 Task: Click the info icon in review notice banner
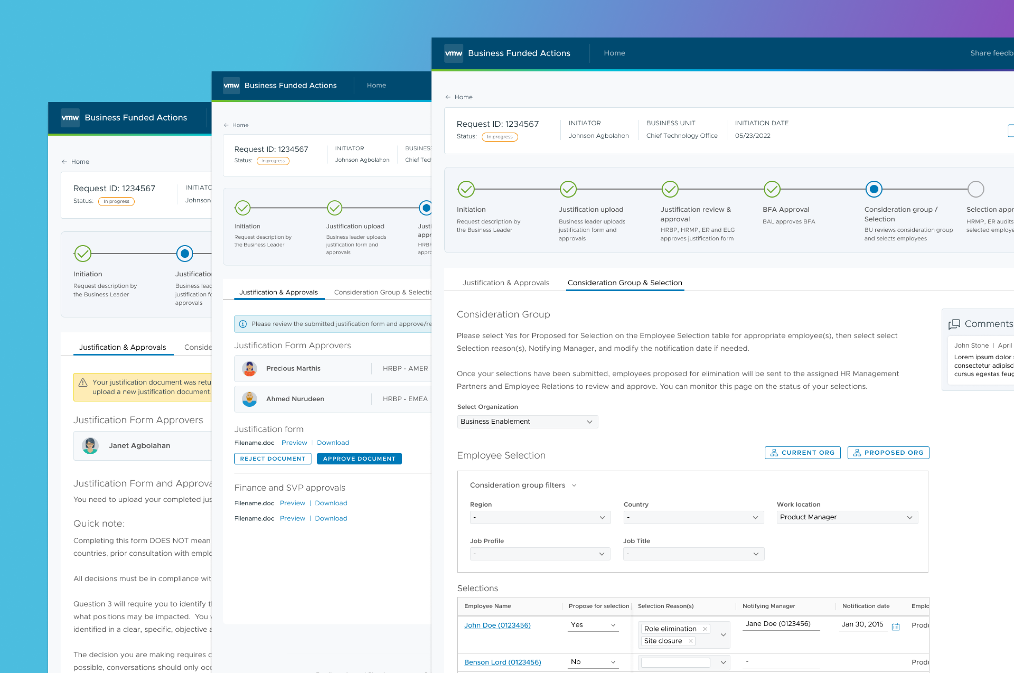tap(243, 324)
